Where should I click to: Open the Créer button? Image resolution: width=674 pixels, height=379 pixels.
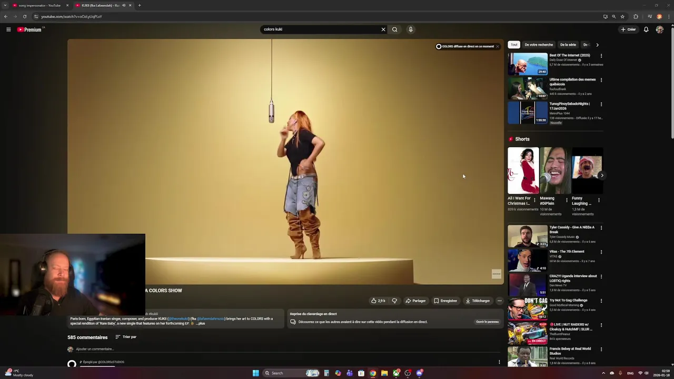pyautogui.click(x=628, y=29)
